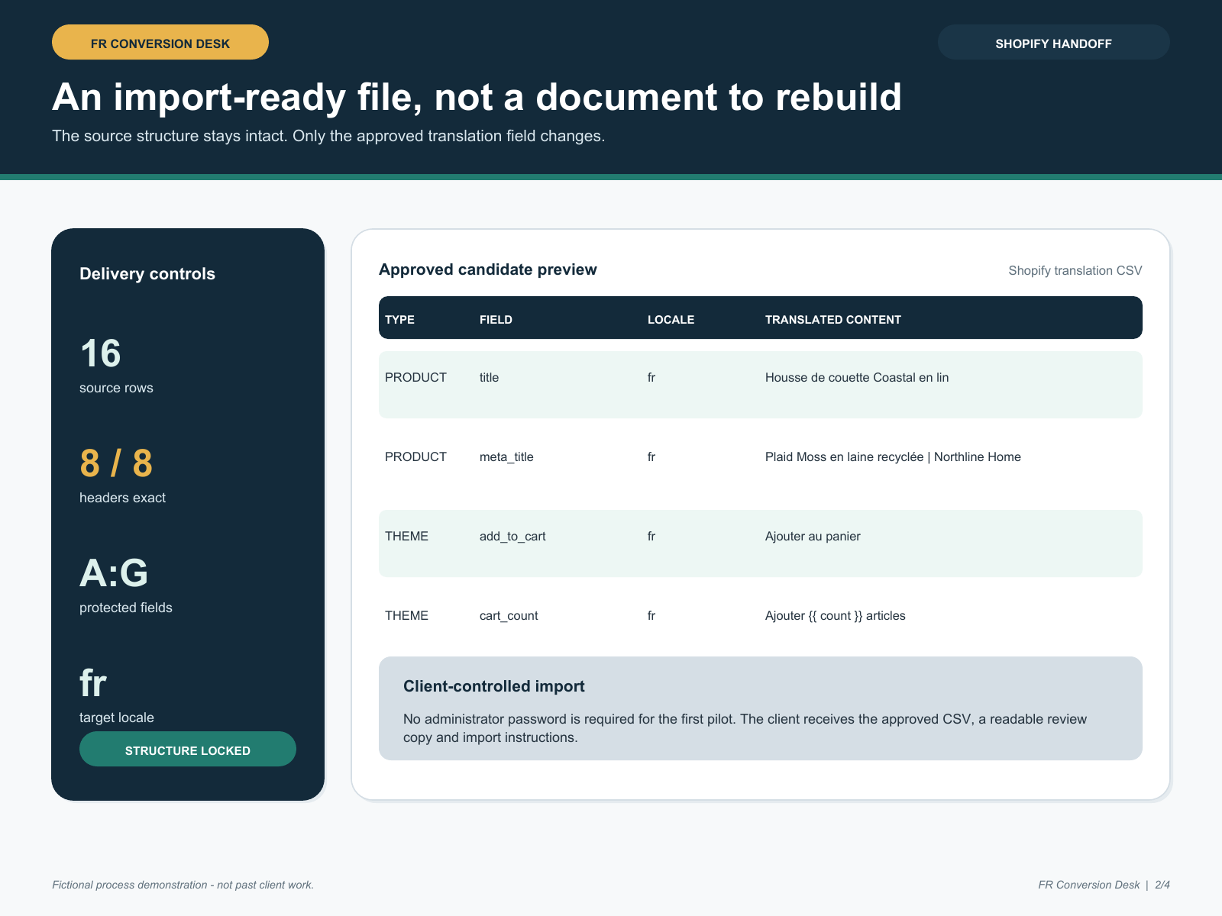Click 'Ajouter {{ count }} articles' cell

pyautogui.click(x=836, y=615)
